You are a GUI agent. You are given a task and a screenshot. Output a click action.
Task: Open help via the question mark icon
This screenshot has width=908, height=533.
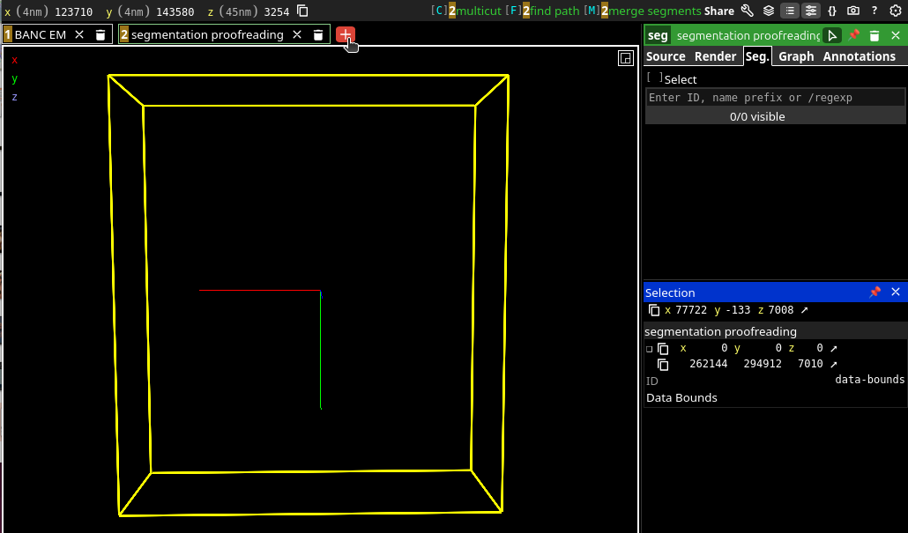875,11
